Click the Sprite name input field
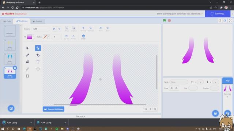Image resolution: width=234 pixels, height=131 pixels. coord(179,82)
